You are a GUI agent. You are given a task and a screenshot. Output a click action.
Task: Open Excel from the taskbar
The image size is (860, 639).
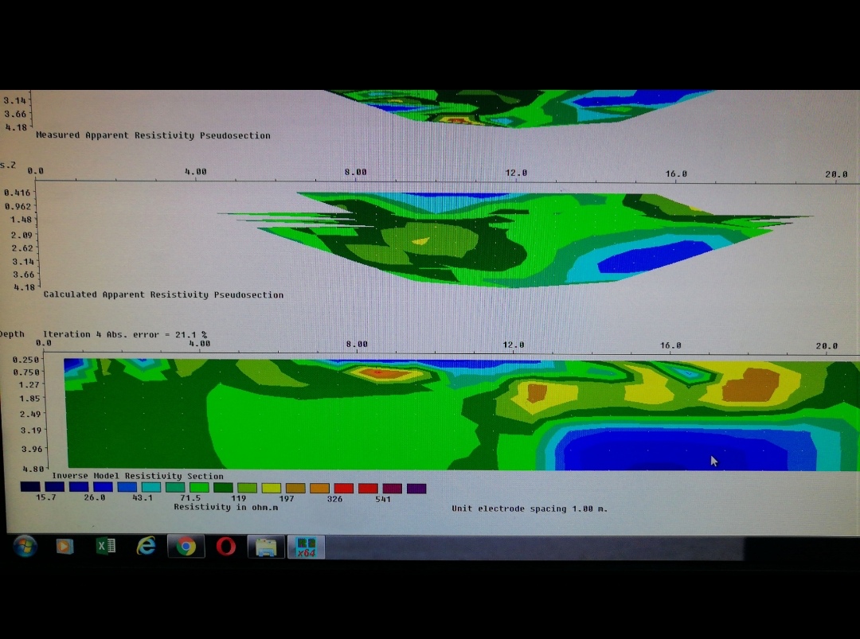tap(105, 547)
